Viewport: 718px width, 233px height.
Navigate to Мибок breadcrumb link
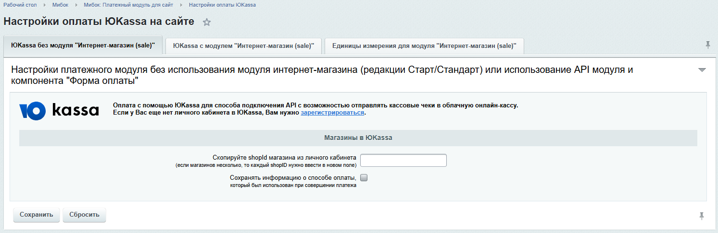60,5
